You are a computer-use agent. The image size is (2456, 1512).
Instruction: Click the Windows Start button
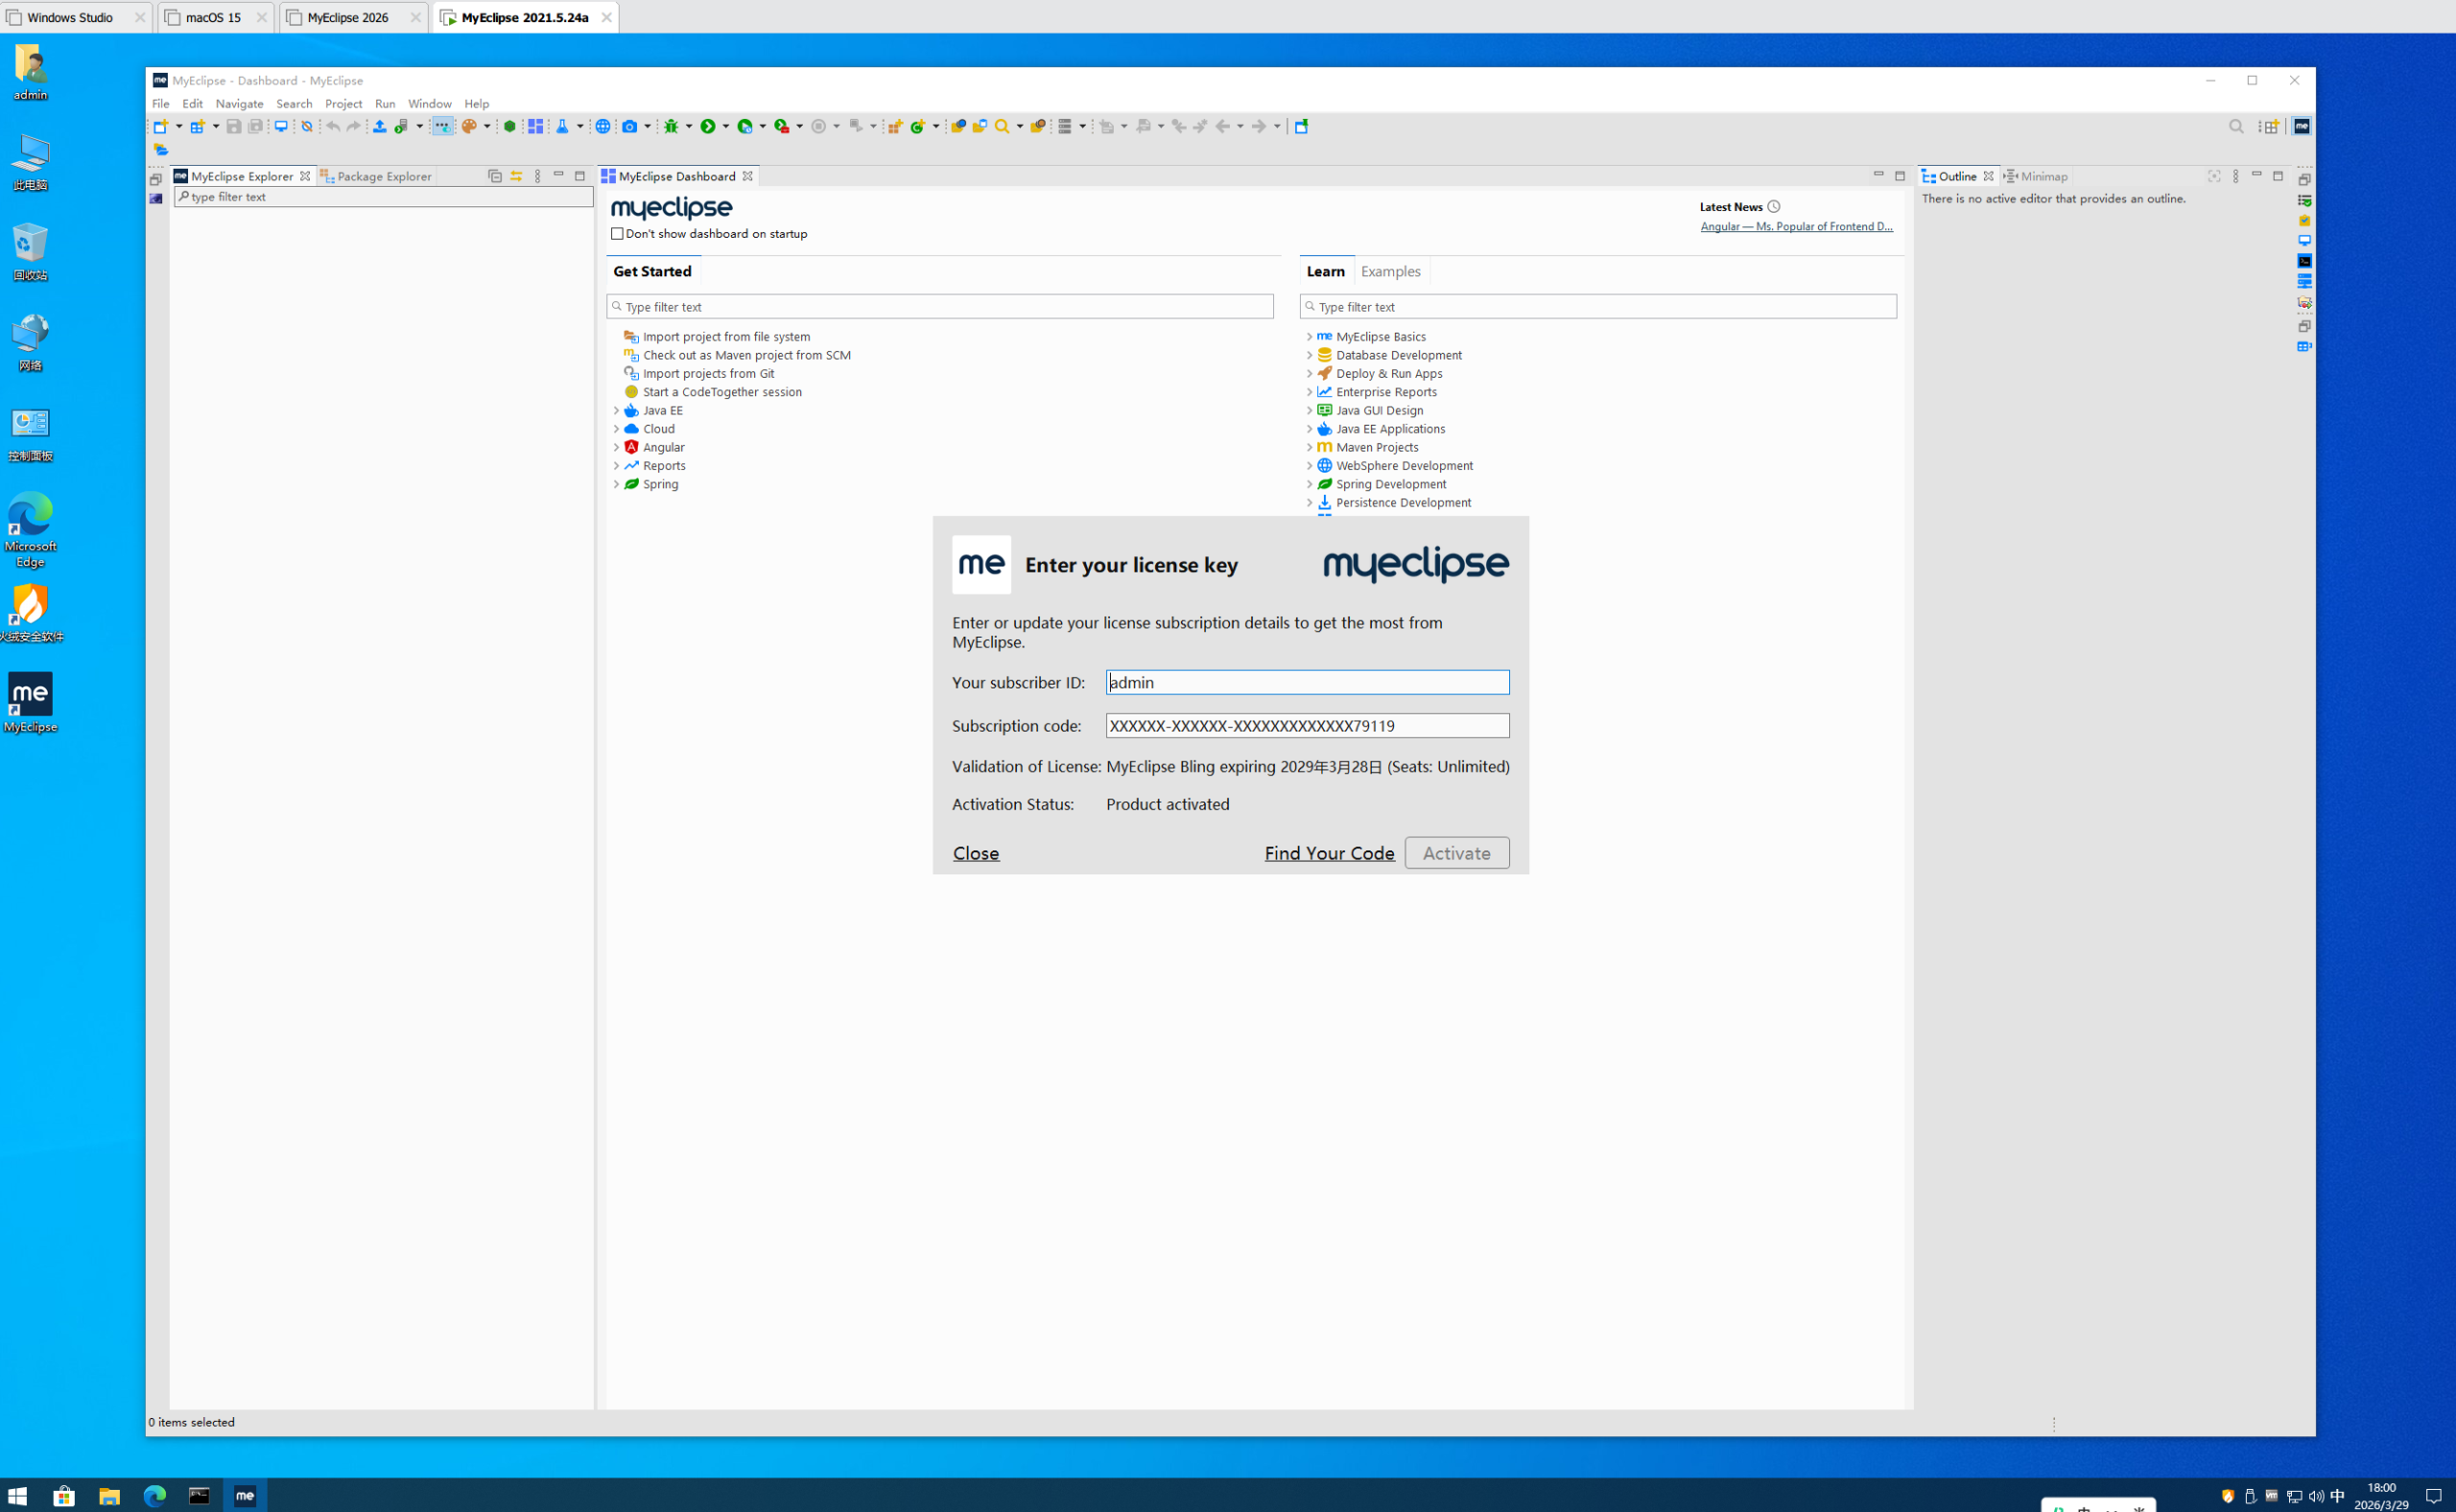[x=18, y=1495]
